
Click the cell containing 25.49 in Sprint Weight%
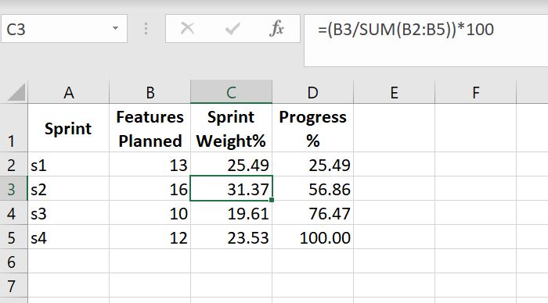pyautogui.click(x=232, y=164)
